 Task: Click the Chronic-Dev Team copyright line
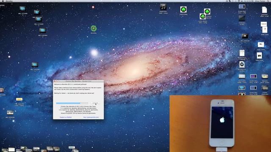pyautogui.click(x=78, y=106)
